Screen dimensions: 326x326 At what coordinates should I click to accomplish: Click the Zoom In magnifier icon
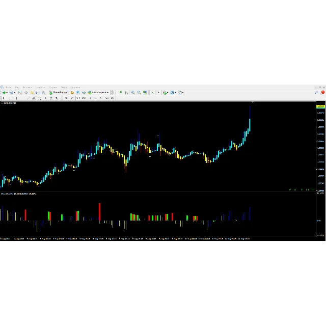[133, 93]
